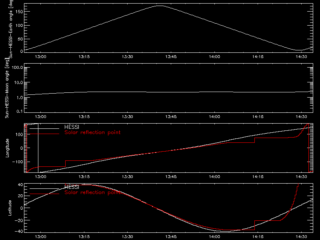Select Solar reflection point label in Latitude plot
The height and width of the screenshot is (240, 320).
coord(92,192)
